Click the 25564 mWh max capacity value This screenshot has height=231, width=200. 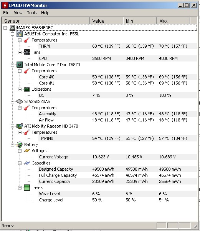(170, 181)
